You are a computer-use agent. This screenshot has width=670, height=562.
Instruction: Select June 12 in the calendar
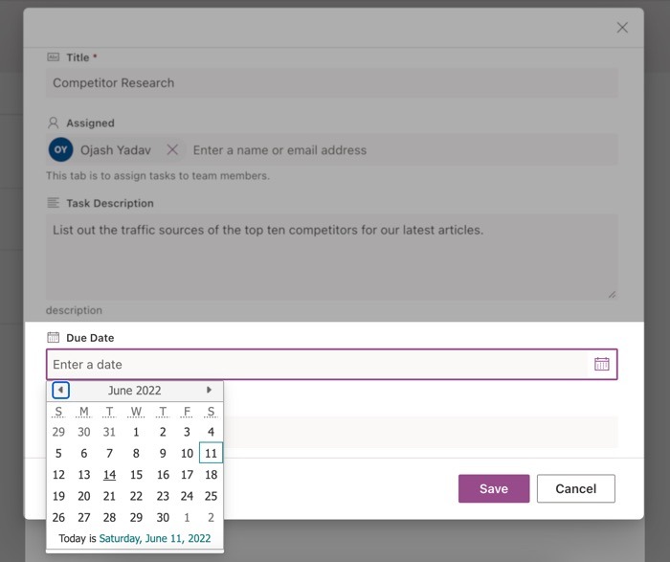[x=58, y=474]
